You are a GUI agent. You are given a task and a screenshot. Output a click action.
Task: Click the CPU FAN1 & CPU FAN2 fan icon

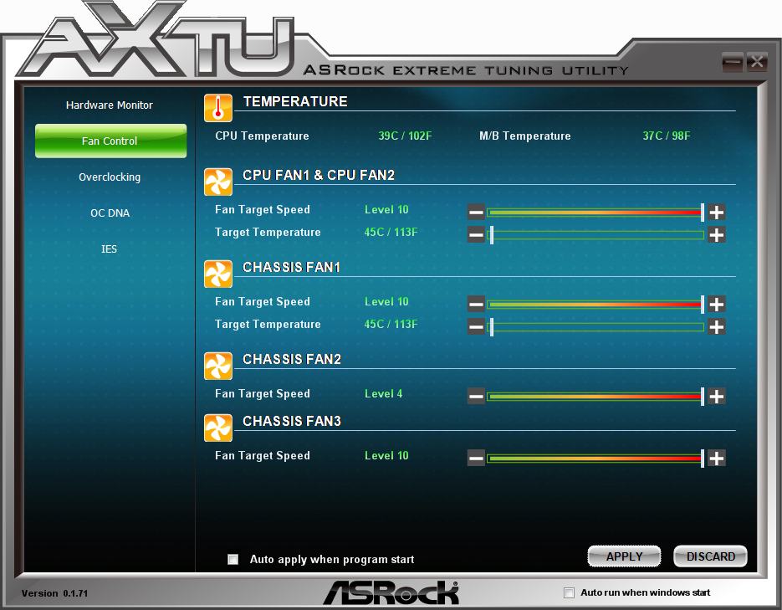pos(218,182)
